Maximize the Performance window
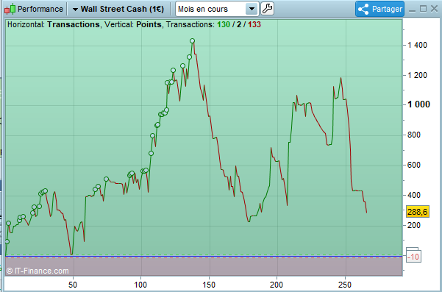The height and width of the screenshot is (292, 442). (423, 9)
